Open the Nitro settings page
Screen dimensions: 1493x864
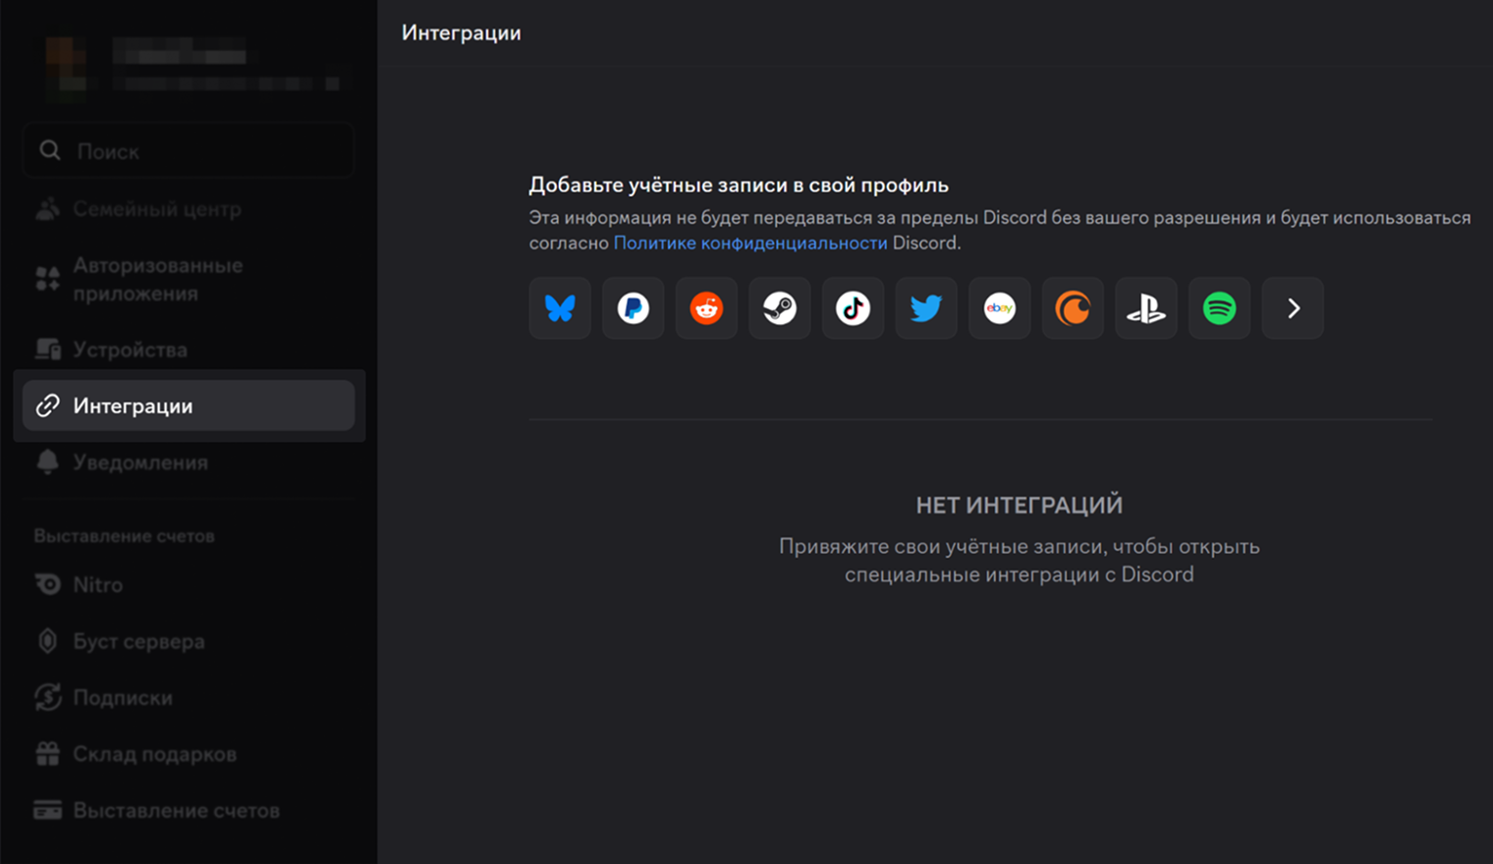click(189, 584)
